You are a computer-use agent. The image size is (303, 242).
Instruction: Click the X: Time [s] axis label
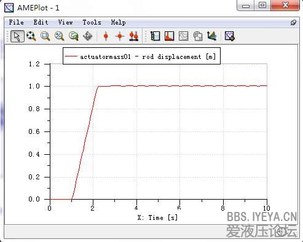coord(157,217)
